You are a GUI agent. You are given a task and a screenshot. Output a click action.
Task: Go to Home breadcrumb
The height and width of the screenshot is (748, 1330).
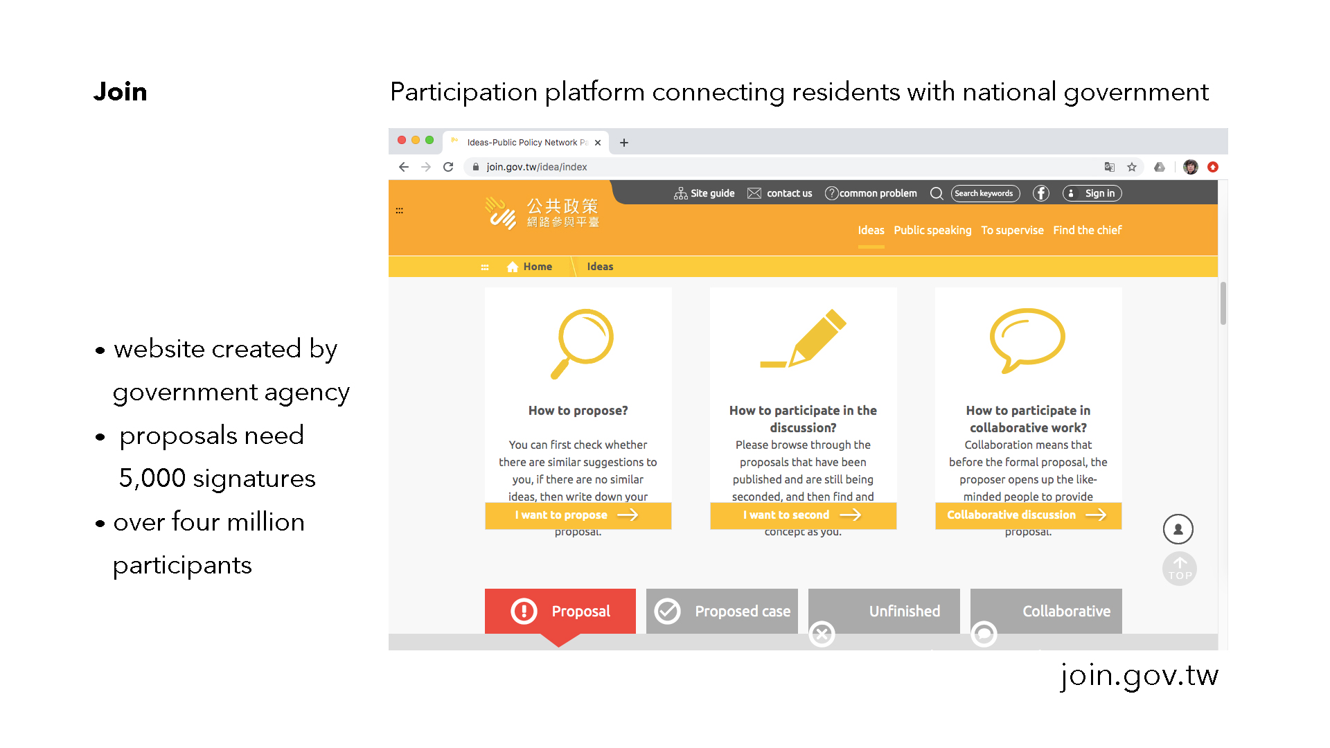click(x=530, y=267)
